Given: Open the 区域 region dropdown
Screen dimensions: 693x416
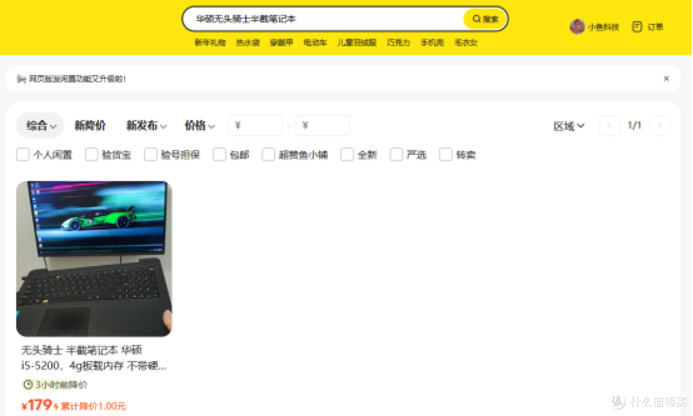Looking at the screenshot, I should (569, 126).
